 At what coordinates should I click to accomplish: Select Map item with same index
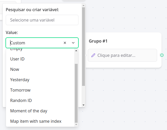pyautogui.click(x=40, y=121)
